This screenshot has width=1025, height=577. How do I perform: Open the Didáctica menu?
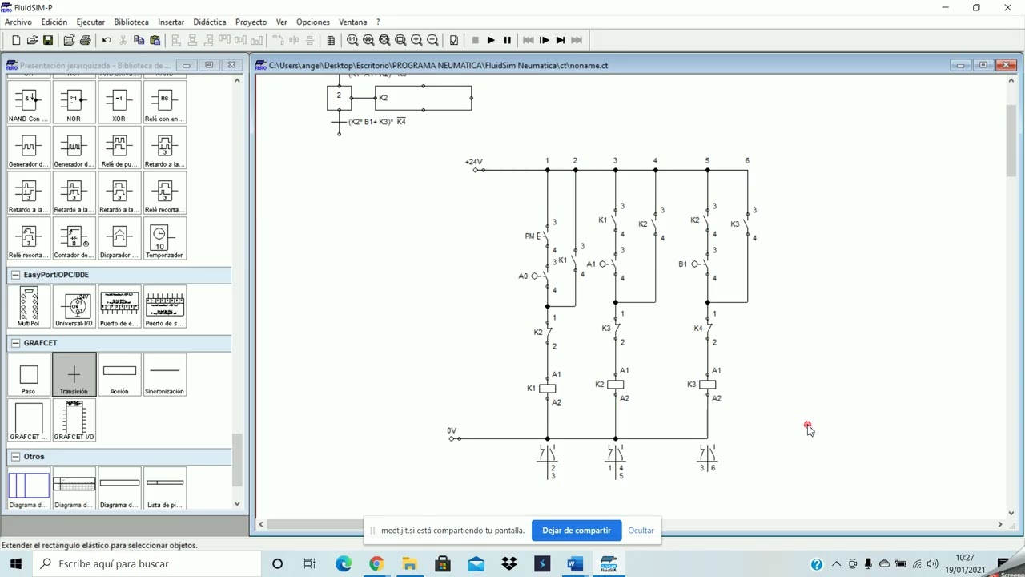[x=210, y=22]
